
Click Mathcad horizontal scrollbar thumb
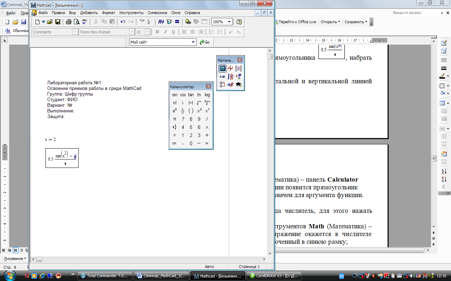click(39, 260)
